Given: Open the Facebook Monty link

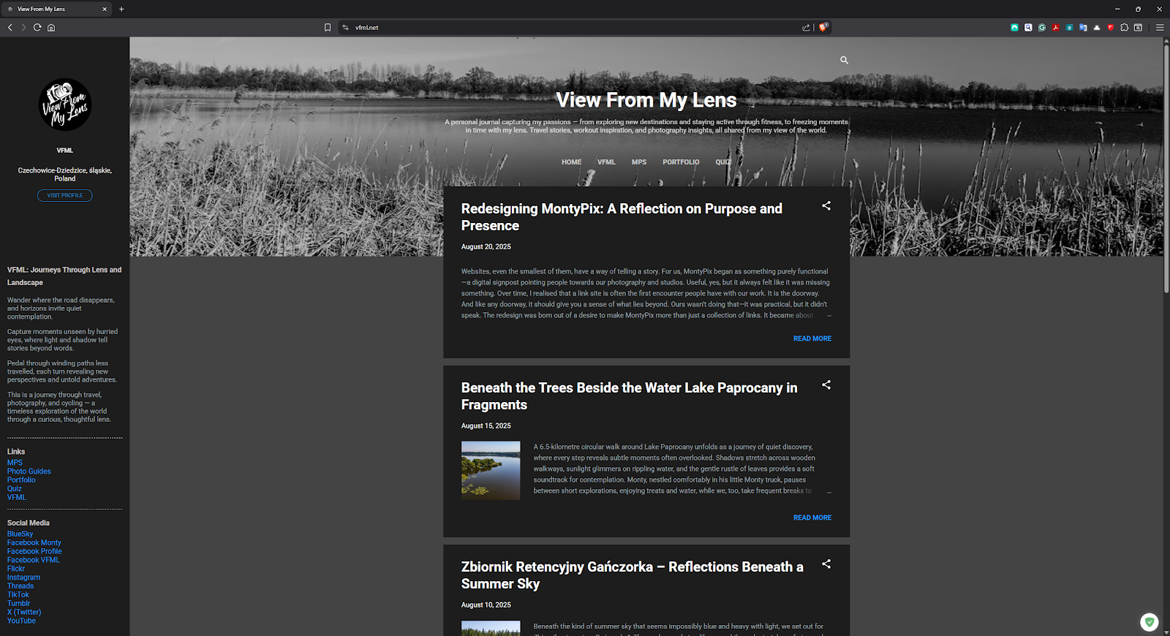Looking at the screenshot, I should pyautogui.click(x=34, y=543).
